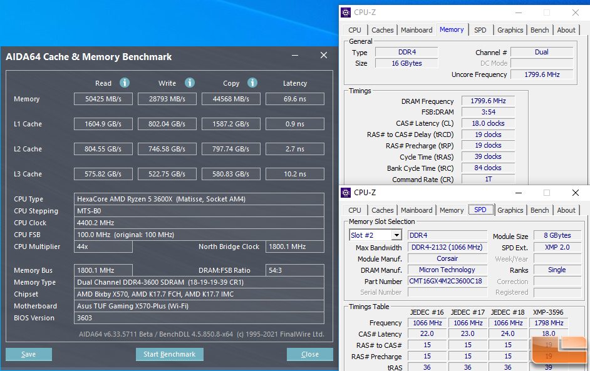Click L3 Cache Copy value 580.83 GB/s

231,174
